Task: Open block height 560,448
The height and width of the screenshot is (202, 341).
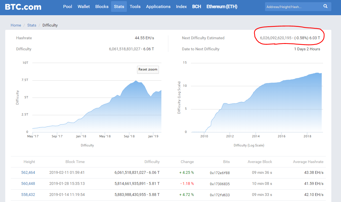Action: [28, 183]
